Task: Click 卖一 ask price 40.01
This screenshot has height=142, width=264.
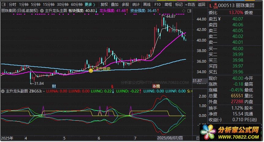Action: pyautogui.click(x=238, y=42)
